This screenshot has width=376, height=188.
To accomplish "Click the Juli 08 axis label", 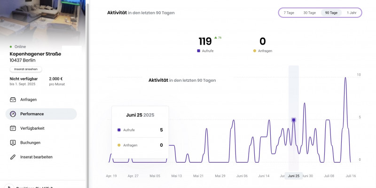I will [x=329, y=176].
